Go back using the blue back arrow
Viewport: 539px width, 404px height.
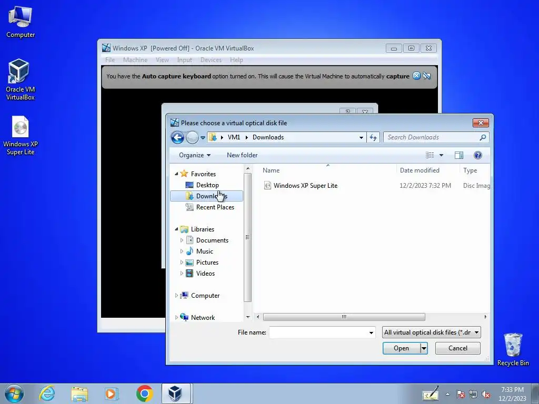[x=177, y=137]
